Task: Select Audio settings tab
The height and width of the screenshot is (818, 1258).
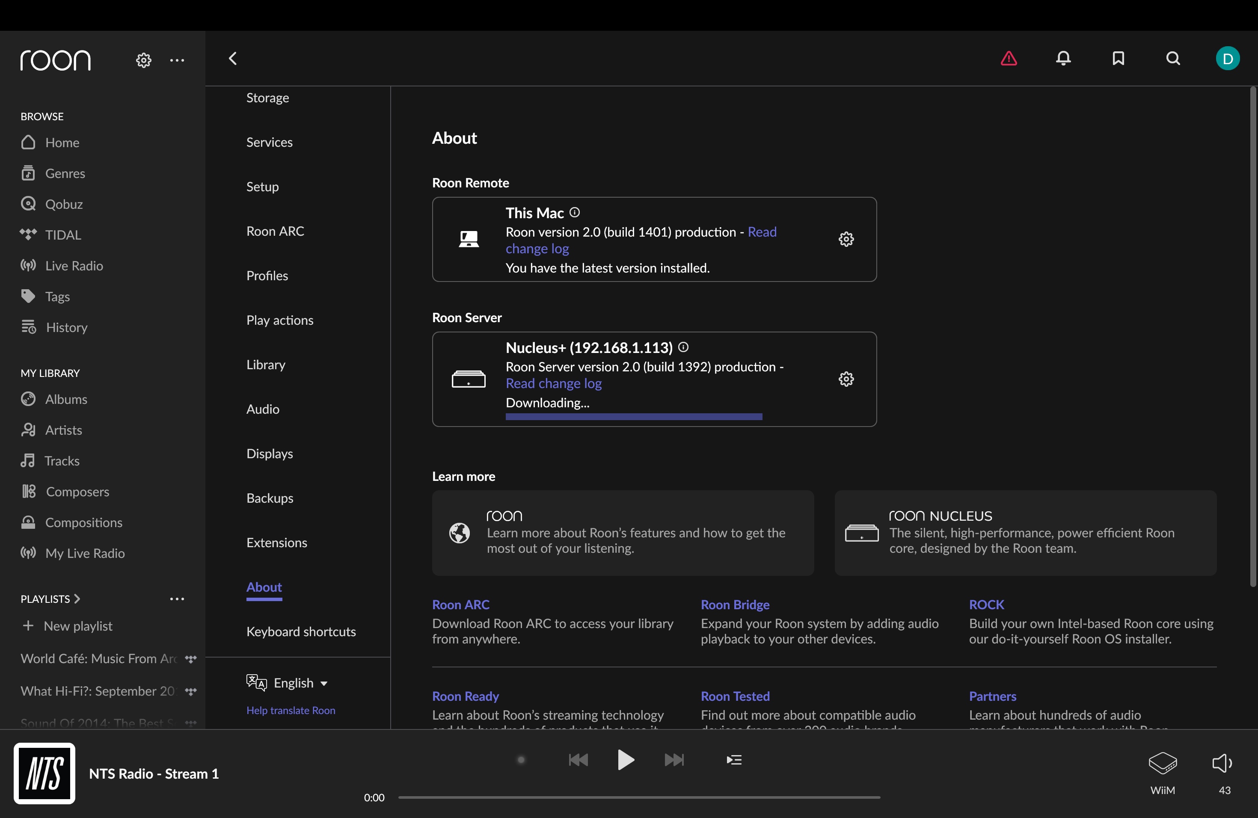Action: click(x=263, y=409)
